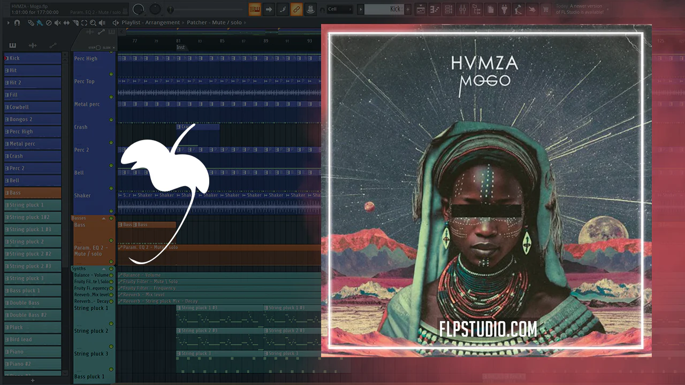The width and height of the screenshot is (685, 385).
Task: Click the arrow icon beside the keyboard button
Action: (269, 9)
